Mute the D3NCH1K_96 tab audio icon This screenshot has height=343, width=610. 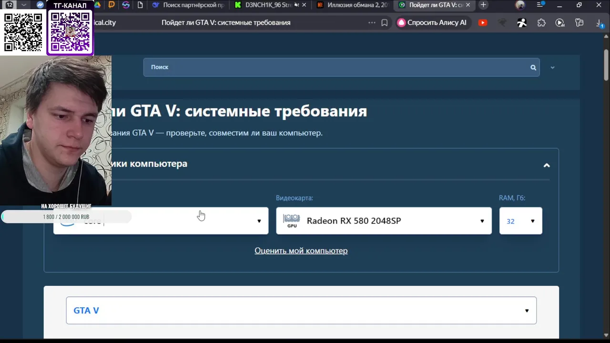[x=297, y=5]
